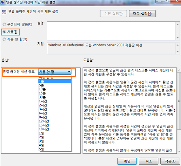Select the 구성되지 않음(C) radio button
181x166 pixels.
click(4, 25)
